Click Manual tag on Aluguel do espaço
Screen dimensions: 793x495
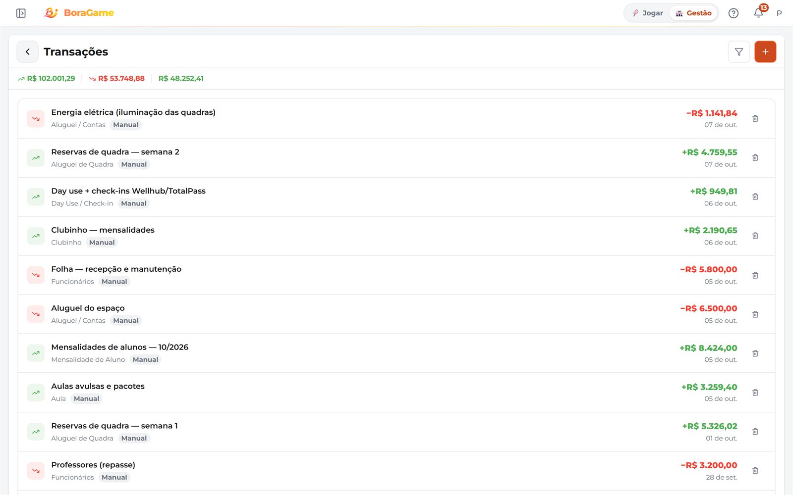[x=126, y=321]
